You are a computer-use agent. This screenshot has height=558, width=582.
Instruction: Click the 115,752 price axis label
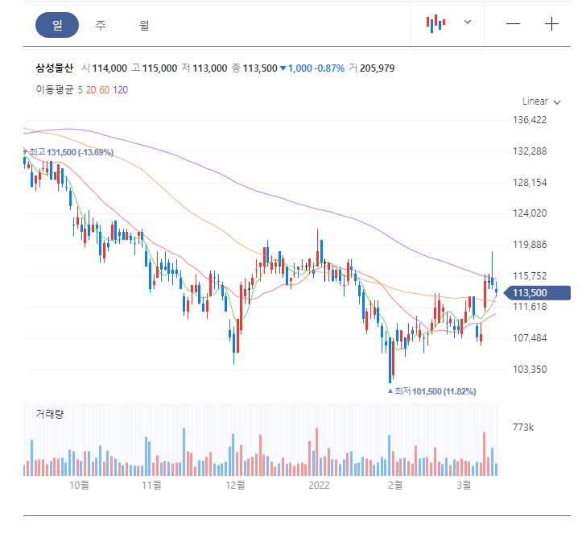pos(530,275)
